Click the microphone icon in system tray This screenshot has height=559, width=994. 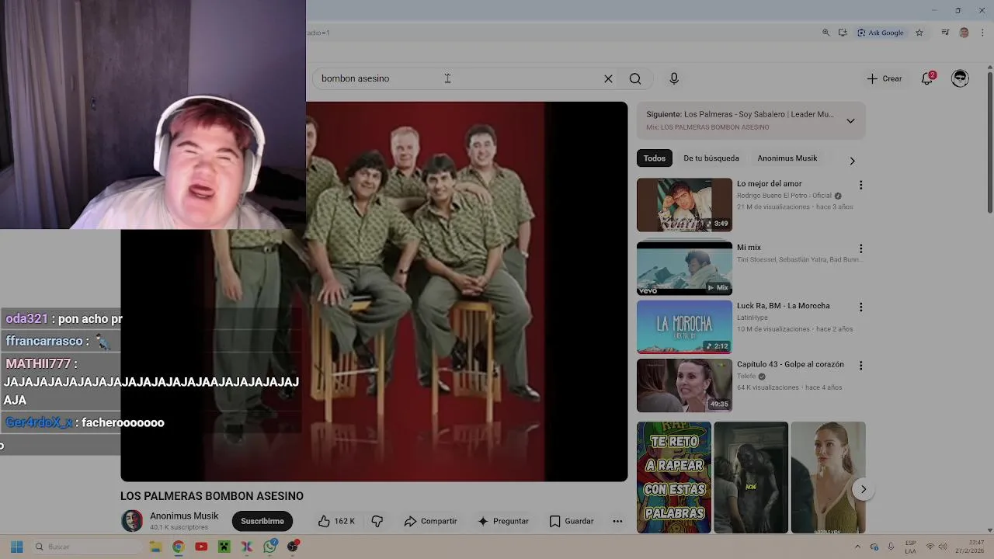891,547
